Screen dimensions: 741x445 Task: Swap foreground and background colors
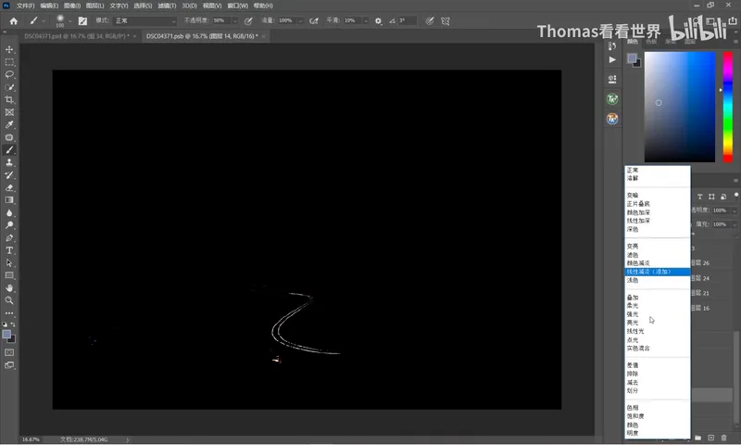tap(13, 324)
